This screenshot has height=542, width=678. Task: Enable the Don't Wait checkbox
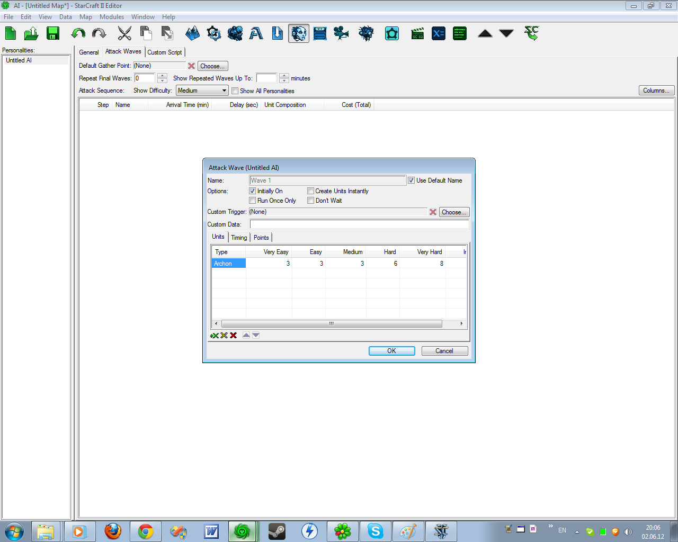[x=310, y=200]
